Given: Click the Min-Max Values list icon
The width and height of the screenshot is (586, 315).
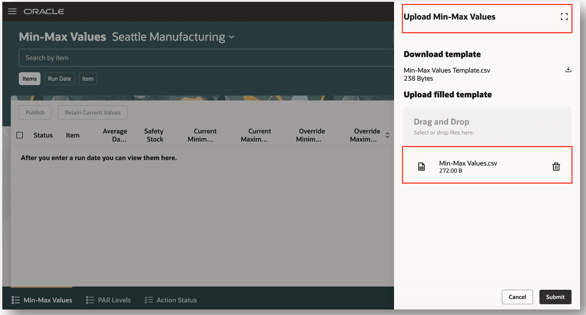Looking at the screenshot, I should pyautogui.click(x=15, y=300).
